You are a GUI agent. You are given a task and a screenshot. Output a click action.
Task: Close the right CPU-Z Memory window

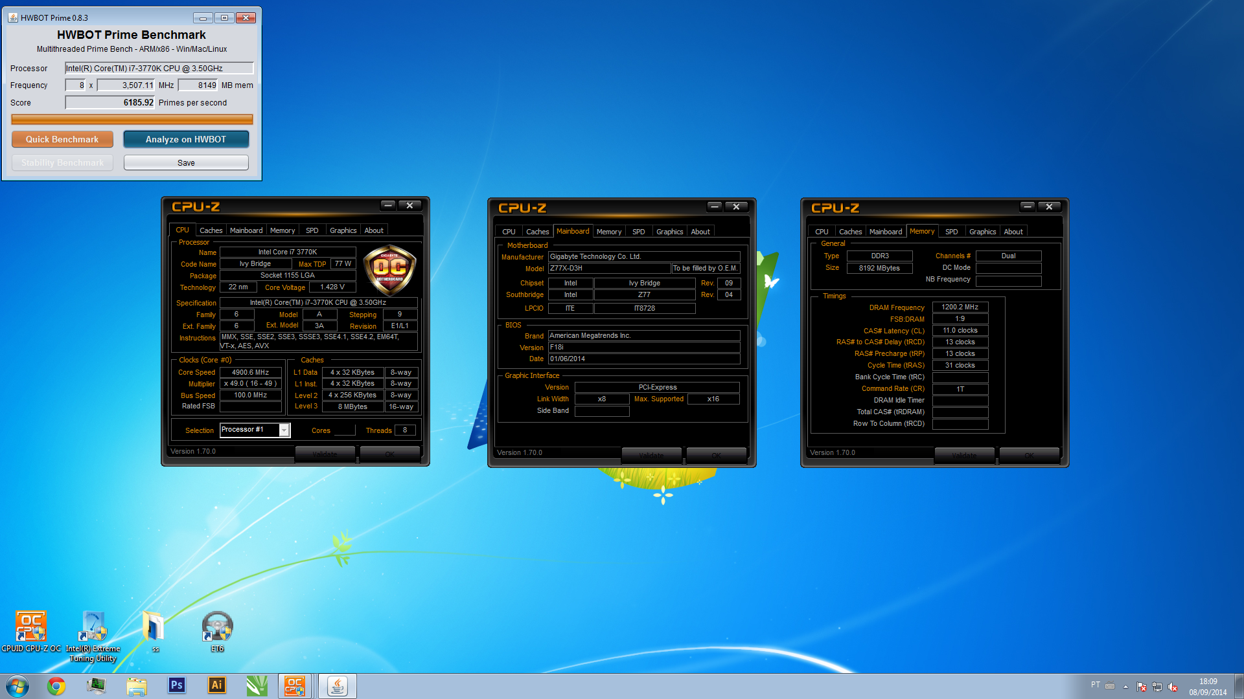coord(1049,206)
